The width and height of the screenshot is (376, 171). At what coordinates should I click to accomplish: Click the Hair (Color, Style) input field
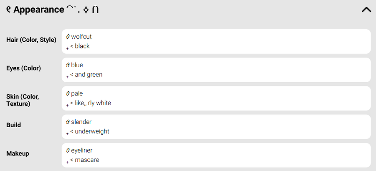pyautogui.click(x=216, y=41)
